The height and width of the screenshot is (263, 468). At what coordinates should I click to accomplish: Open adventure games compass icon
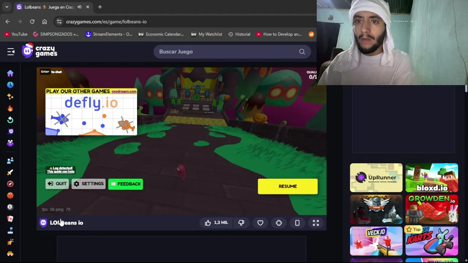10,184
